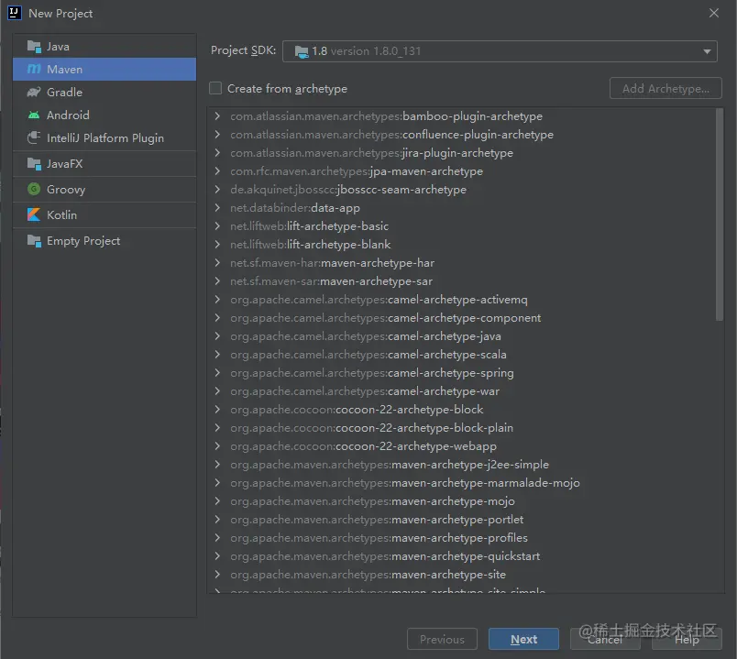This screenshot has width=737, height=659.
Task: Expand jpa-maven-archetype node
Action: (217, 171)
